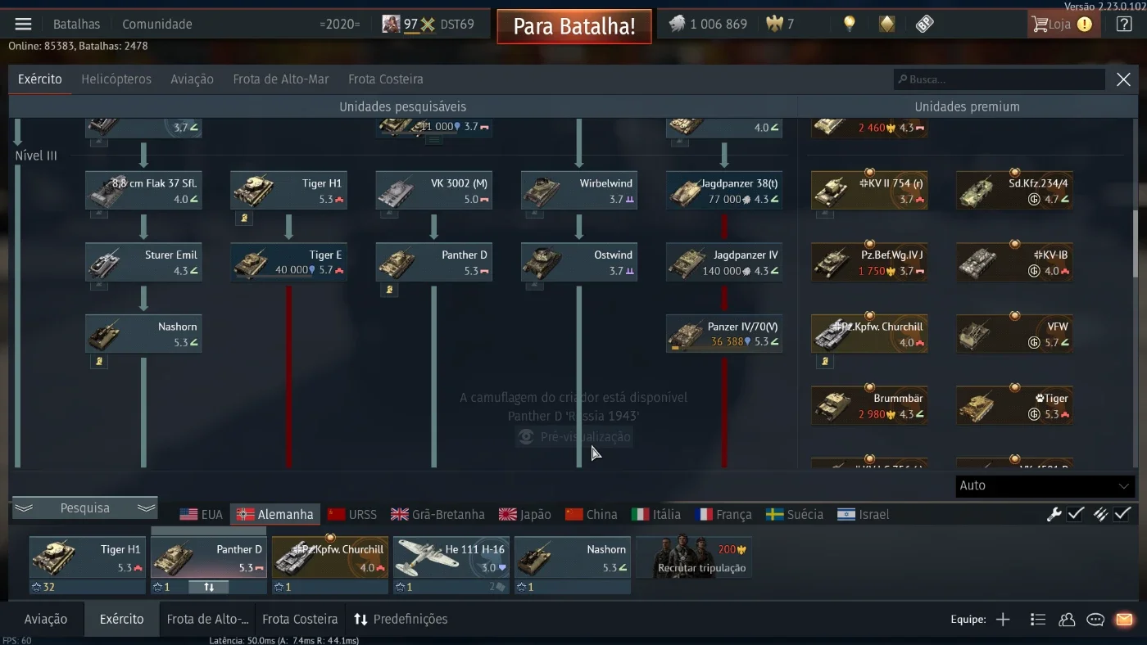Image resolution: width=1147 pixels, height=645 pixels.
Task: Select the 8,8 cm Flak 37 Sfl.
Action: (x=143, y=191)
